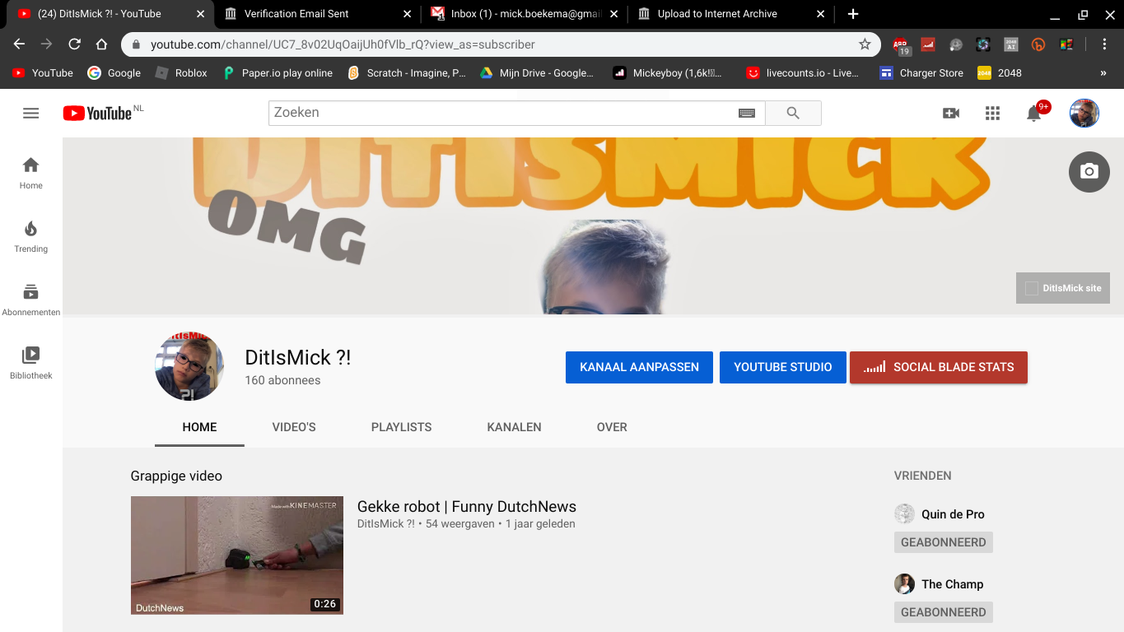Switch to the Gmail Inbox browser tab
The image size is (1124, 632).
522,14
